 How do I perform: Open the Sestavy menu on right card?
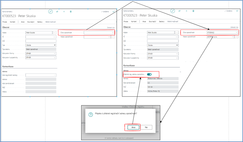click(x=162, y=21)
